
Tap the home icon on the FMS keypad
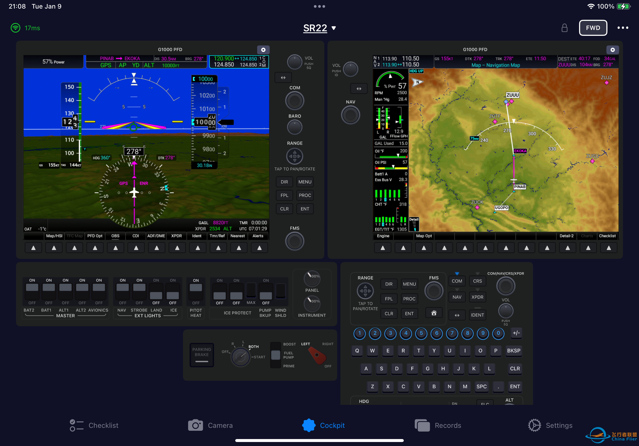point(433,313)
